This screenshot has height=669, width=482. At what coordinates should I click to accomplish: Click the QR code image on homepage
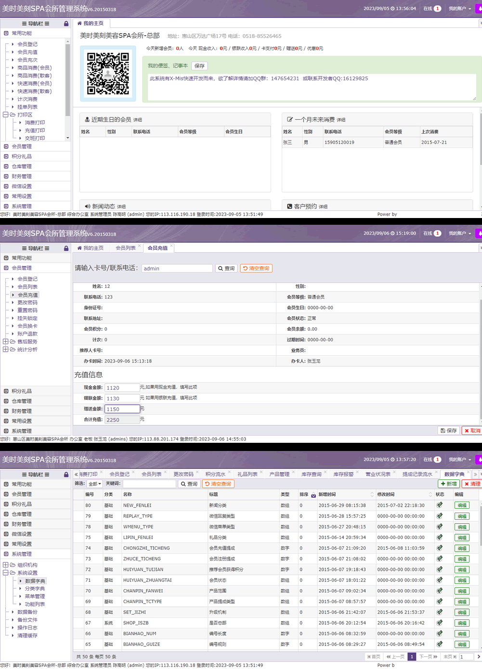click(108, 73)
